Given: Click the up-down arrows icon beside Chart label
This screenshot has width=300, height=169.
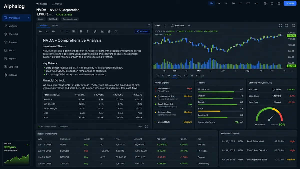Looking at the screenshot, I should click(165, 26).
